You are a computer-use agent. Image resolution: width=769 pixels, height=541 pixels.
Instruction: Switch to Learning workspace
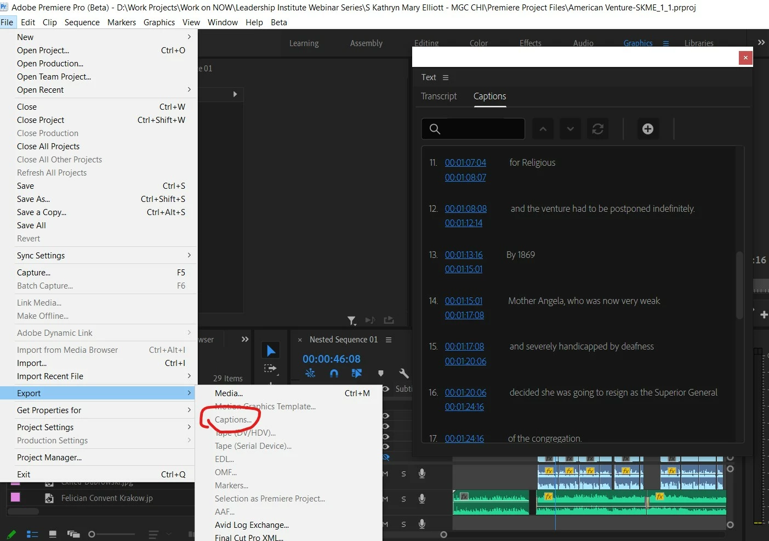pos(304,43)
